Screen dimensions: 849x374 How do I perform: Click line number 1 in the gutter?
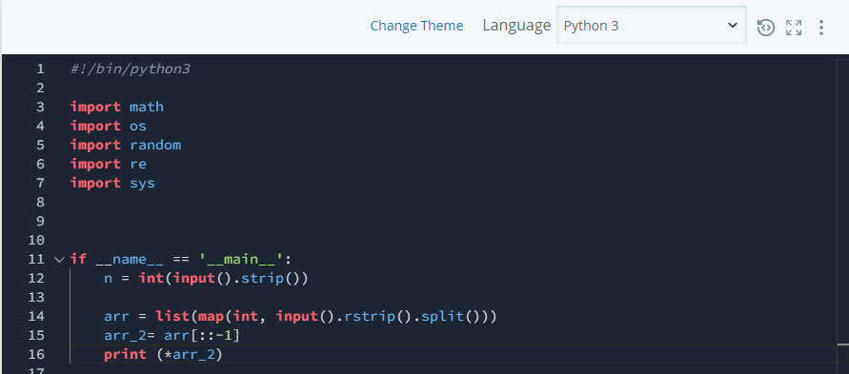point(41,69)
